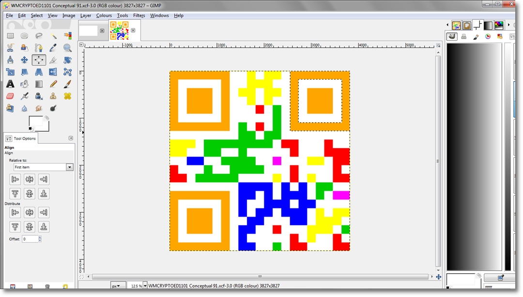Screen dimensions: 523x297
Task: Select the Select by Colour tool
Action: (67, 36)
